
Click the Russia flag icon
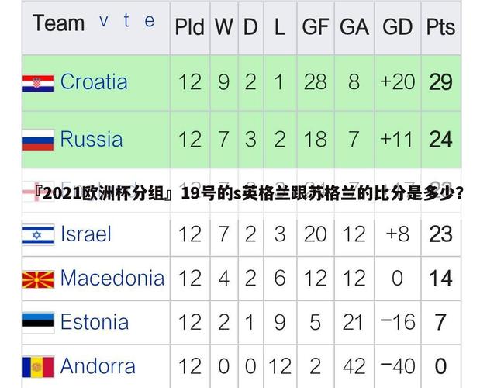tap(38, 140)
